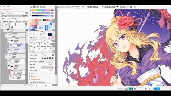Create a new linework layer
This screenshot has width=171, height=96.
click(x=6, y=25)
